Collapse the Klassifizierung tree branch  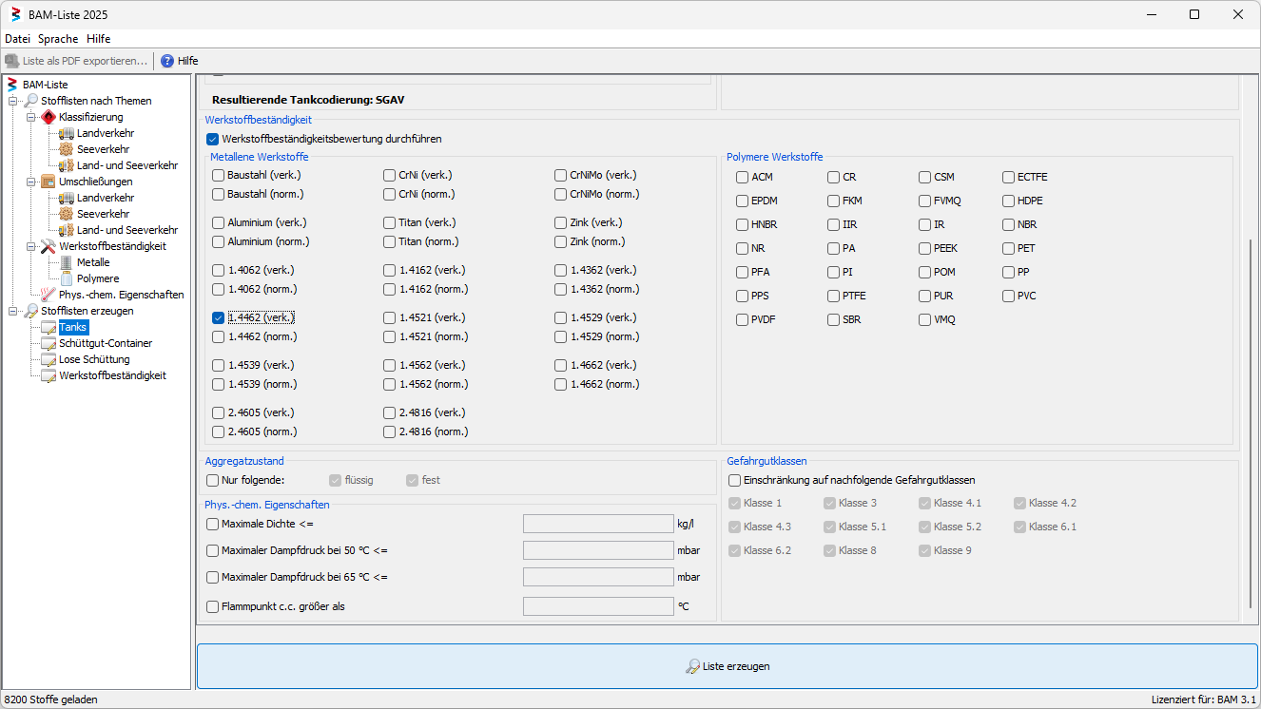coord(31,117)
